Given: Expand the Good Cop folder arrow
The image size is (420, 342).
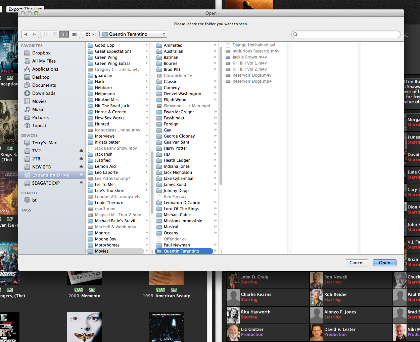Looking at the screenshot, I should [x=147, y=45].
